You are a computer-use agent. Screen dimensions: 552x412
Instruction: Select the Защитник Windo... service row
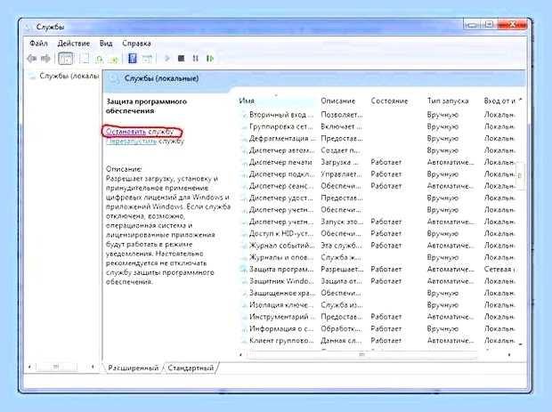(x=378, y=281)
